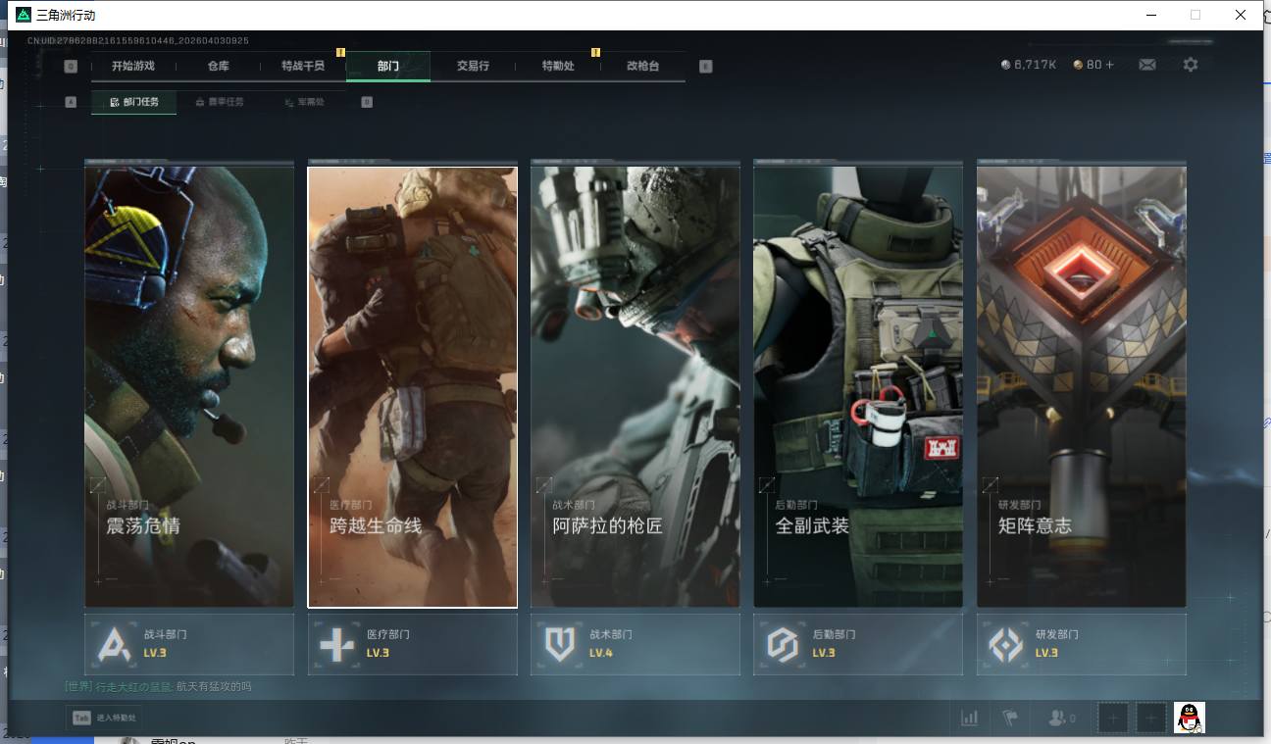Image resolution: width=1271 pixels, height=744 pixels.
Task: Open the mail envelope icon
Action: pos(1146,65)
